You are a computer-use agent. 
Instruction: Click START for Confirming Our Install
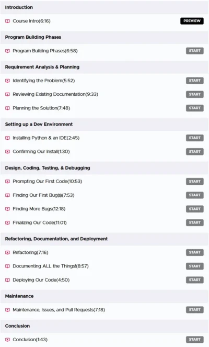tap(195, 152)
